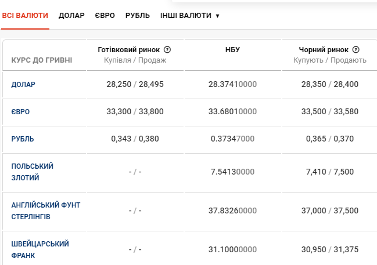Click the dollar NBU rate 28.3741
Screen dimensions: 377x265
(x=232, y=84)
